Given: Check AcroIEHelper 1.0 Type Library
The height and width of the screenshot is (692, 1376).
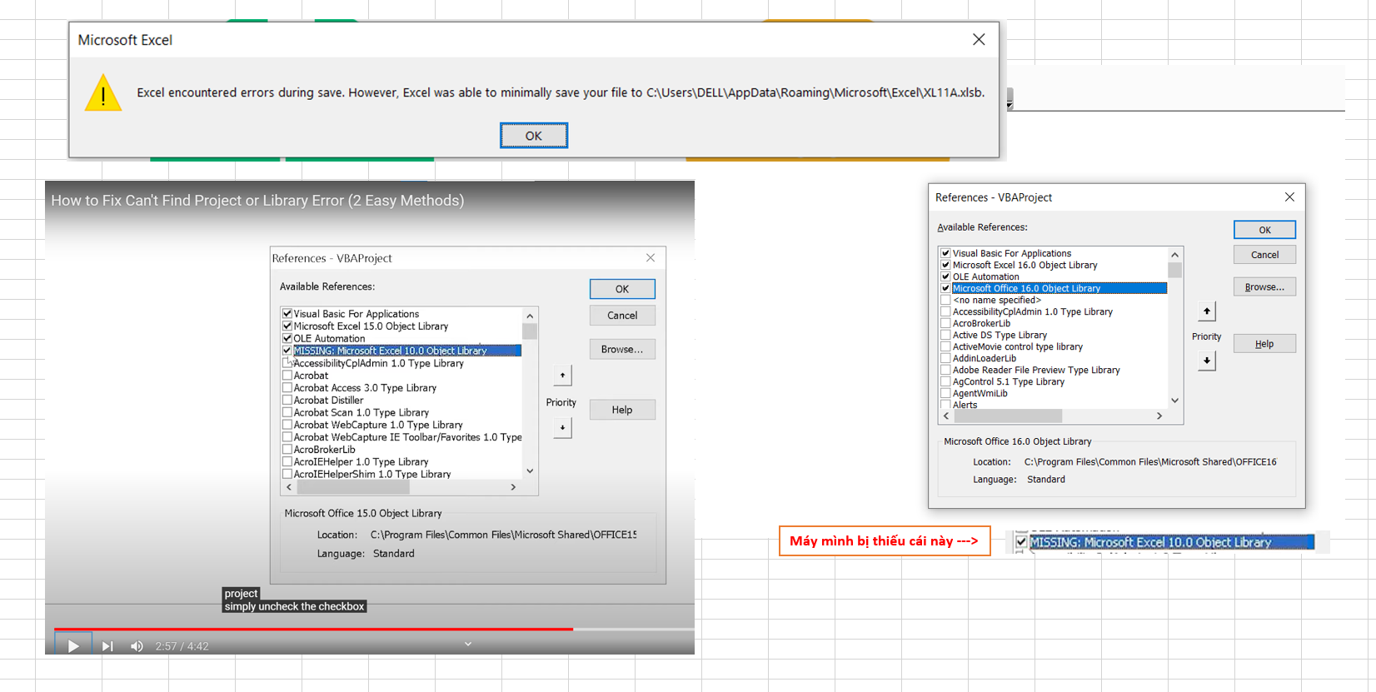Looking at the screenshot, I should click(x=287, y=461).
